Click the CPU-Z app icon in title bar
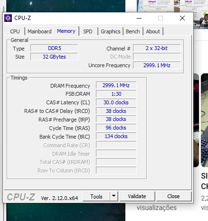This screenshot has width=208, height=221. 8,18
